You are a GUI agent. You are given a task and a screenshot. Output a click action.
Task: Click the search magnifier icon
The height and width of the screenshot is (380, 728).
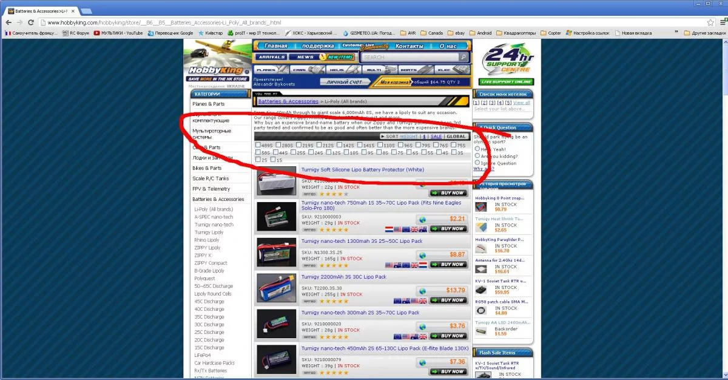pyautogui.click(x=463, y=57)
